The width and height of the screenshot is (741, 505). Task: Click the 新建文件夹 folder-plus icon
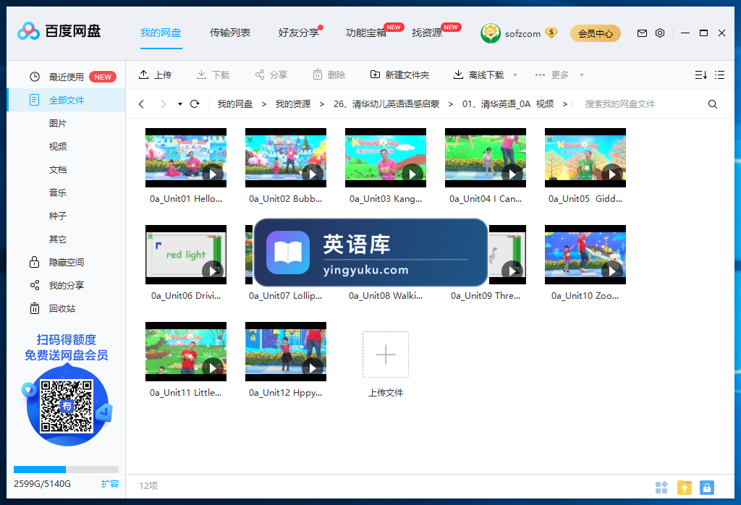pos(375,75)
